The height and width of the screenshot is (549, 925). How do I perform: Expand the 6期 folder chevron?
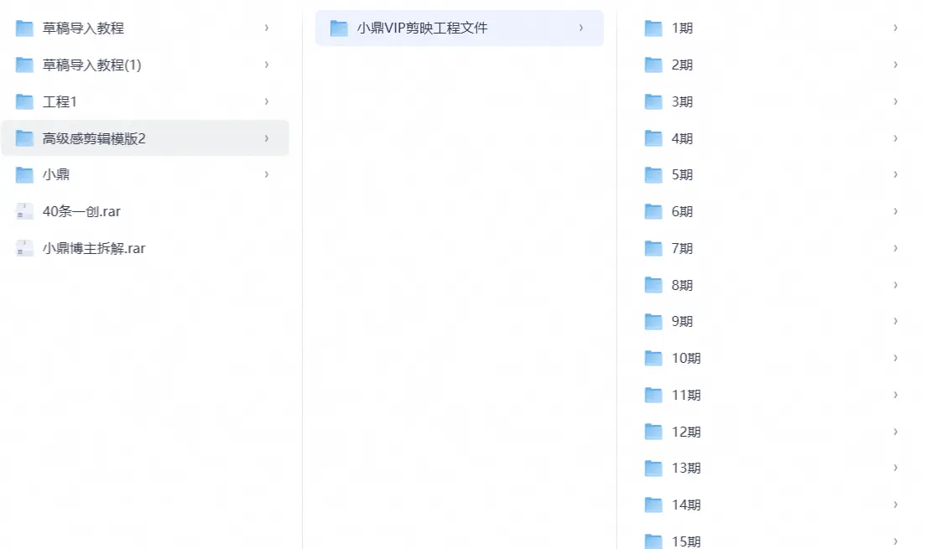pos(896,211)
